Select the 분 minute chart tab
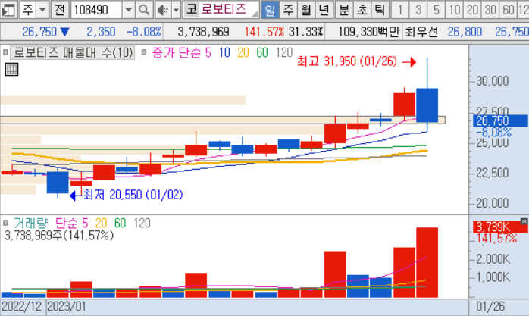Viewport: 529px width, 316px height. point(344,10)
